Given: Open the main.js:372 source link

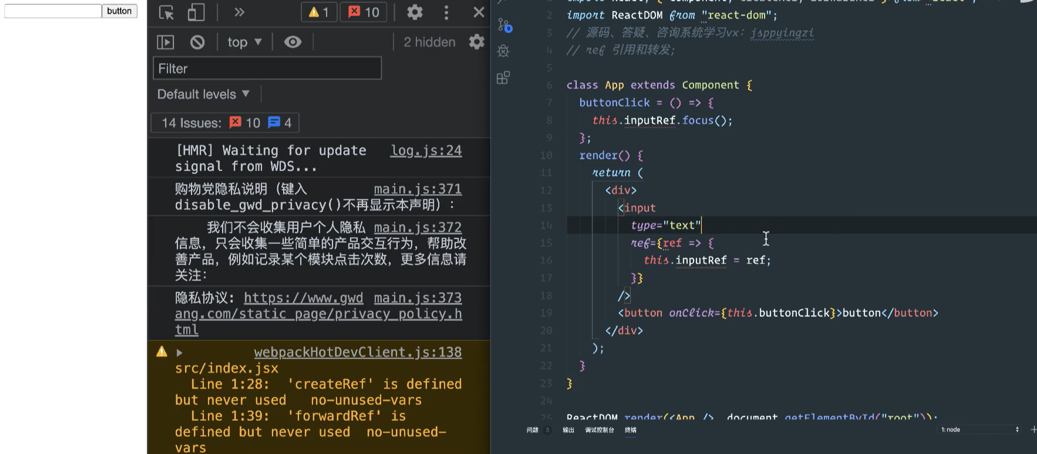Looking at the screenshot, I should point(418,228).
